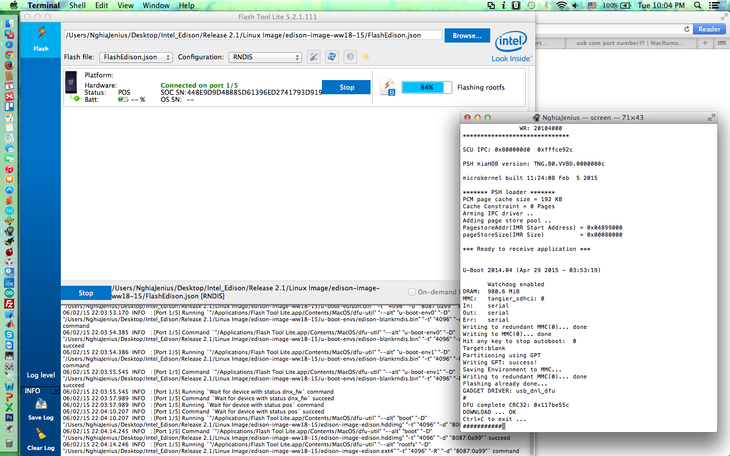Viewport: 730px width, 456px height.
Task: Select the 'usb com port number' Safari tab
Action: [630, 43]
